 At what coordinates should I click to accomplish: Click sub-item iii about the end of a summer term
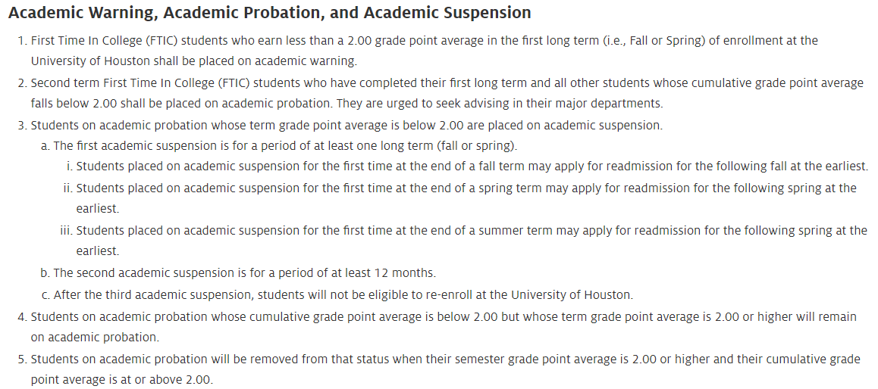[x=472, y=230]
